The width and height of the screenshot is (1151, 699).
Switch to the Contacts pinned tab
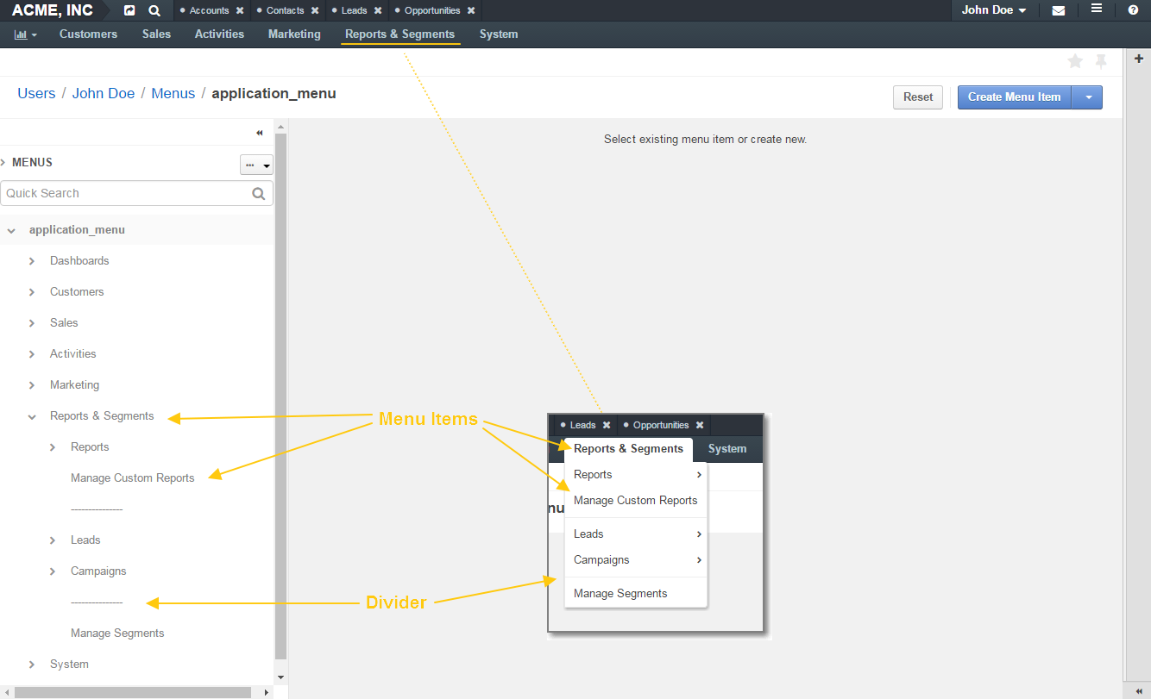[x=285, y=10]
